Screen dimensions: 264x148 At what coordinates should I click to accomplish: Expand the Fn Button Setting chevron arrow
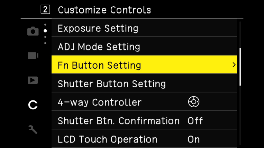(234, 65)
